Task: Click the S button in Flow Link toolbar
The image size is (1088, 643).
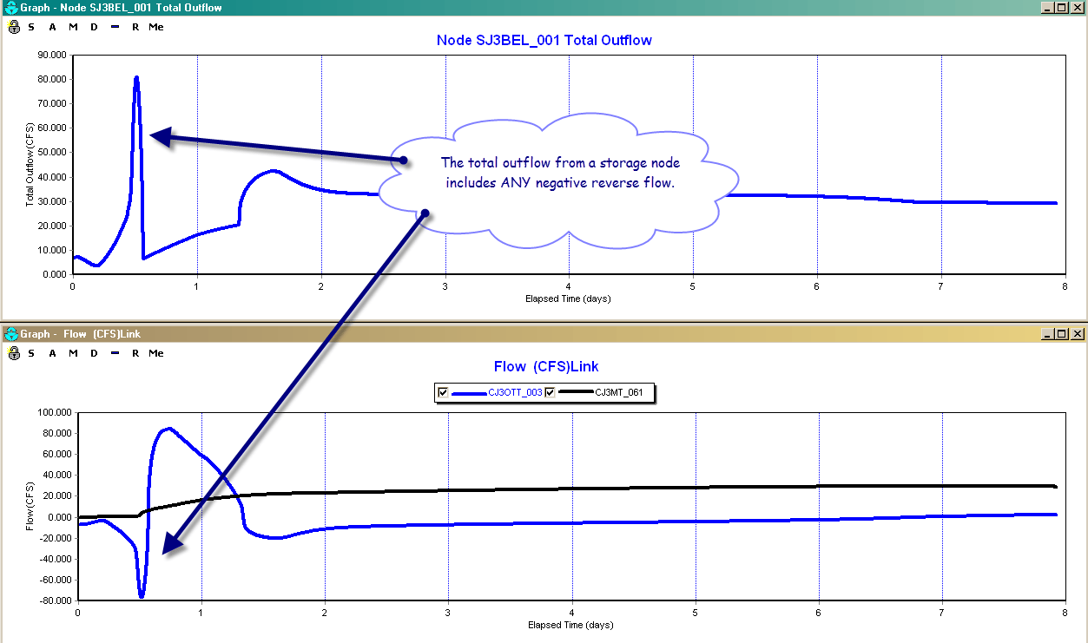Action: click(32, 353)
